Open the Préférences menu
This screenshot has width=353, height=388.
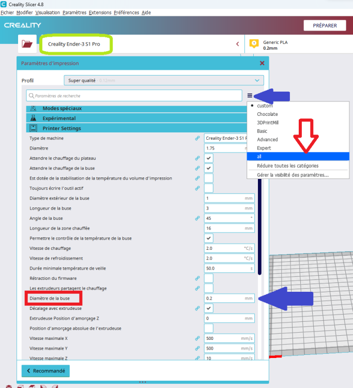coord(126,12)
